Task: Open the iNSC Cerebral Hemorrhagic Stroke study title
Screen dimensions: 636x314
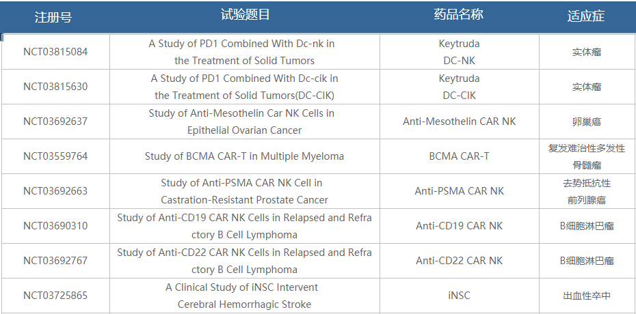Action: pyautogui.click(x=244, y=296)
